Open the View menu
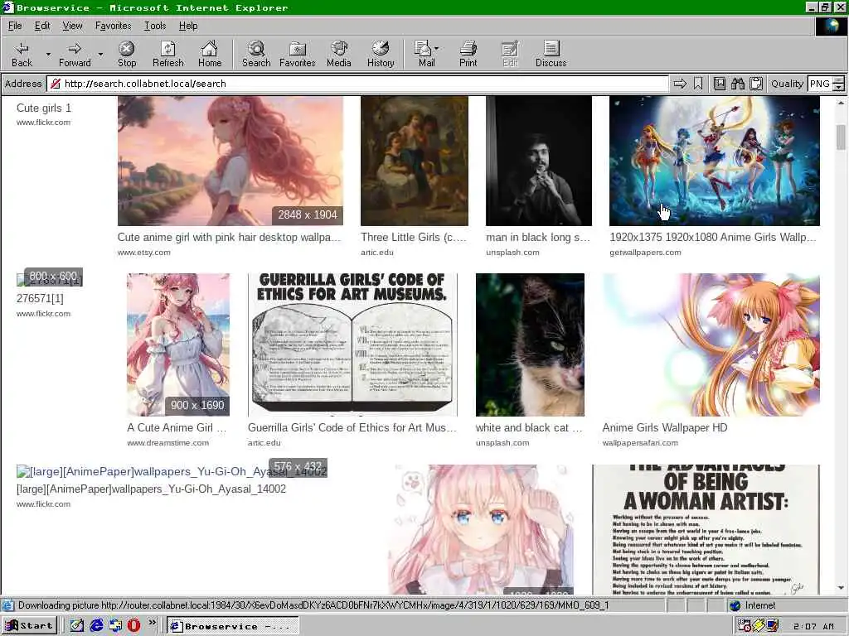 (73, 26)
